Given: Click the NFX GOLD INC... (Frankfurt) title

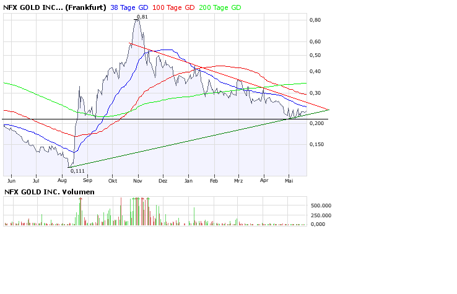Looking at the screenshot, I should [x=54, y=7].
